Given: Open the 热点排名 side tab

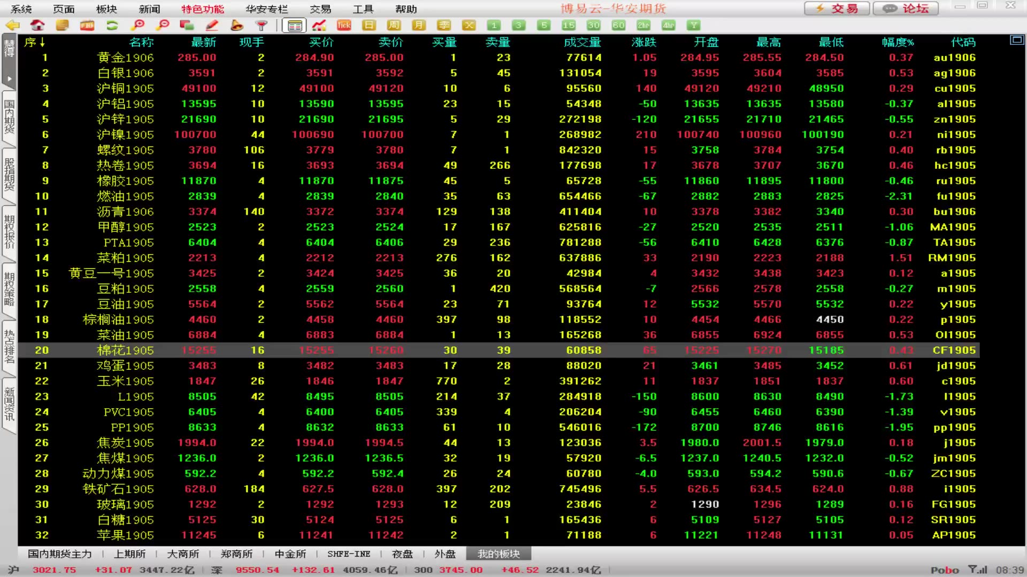Looking at the screenshot, I should coord(9,347).
